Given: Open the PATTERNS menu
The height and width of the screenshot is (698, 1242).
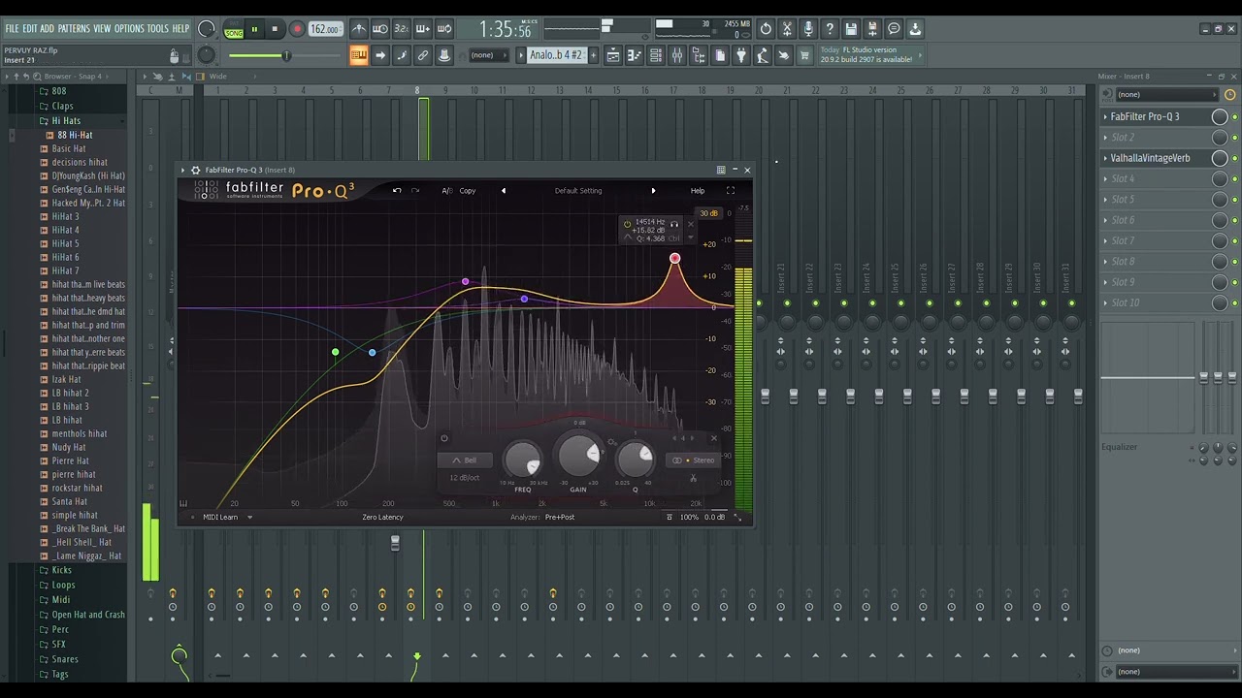Looking at the screenshot, I should (x=74, y=29).
